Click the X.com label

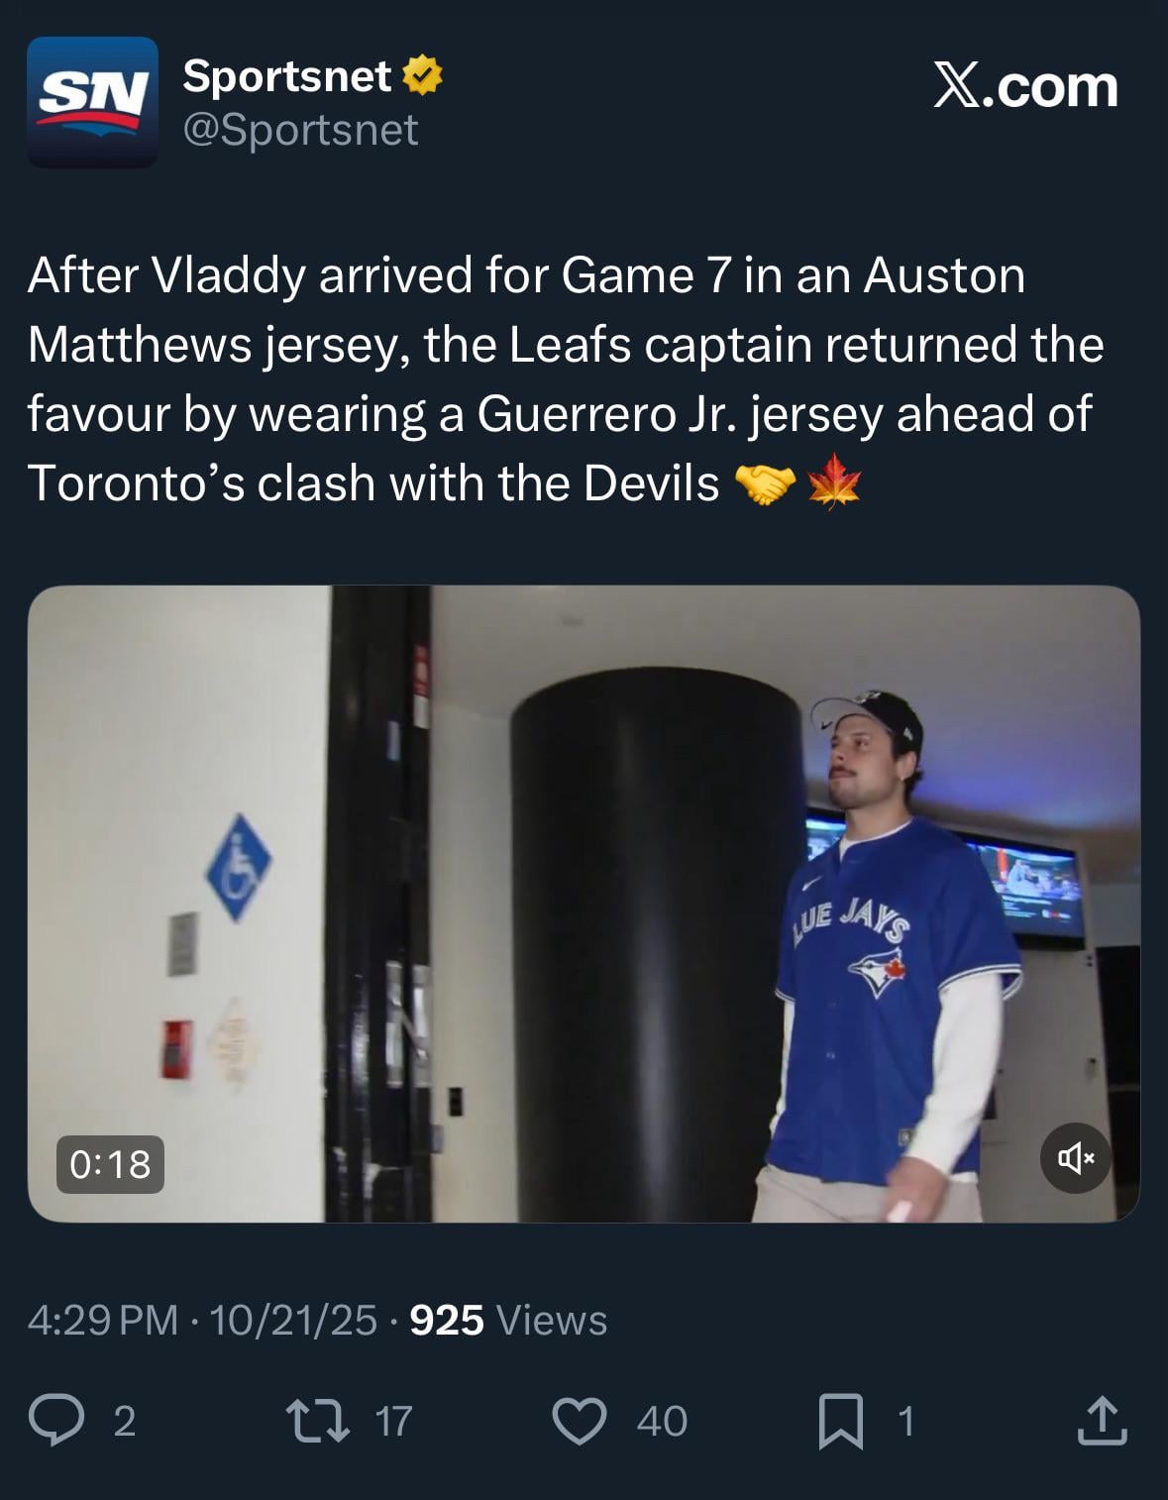(x=1025, y=87)
